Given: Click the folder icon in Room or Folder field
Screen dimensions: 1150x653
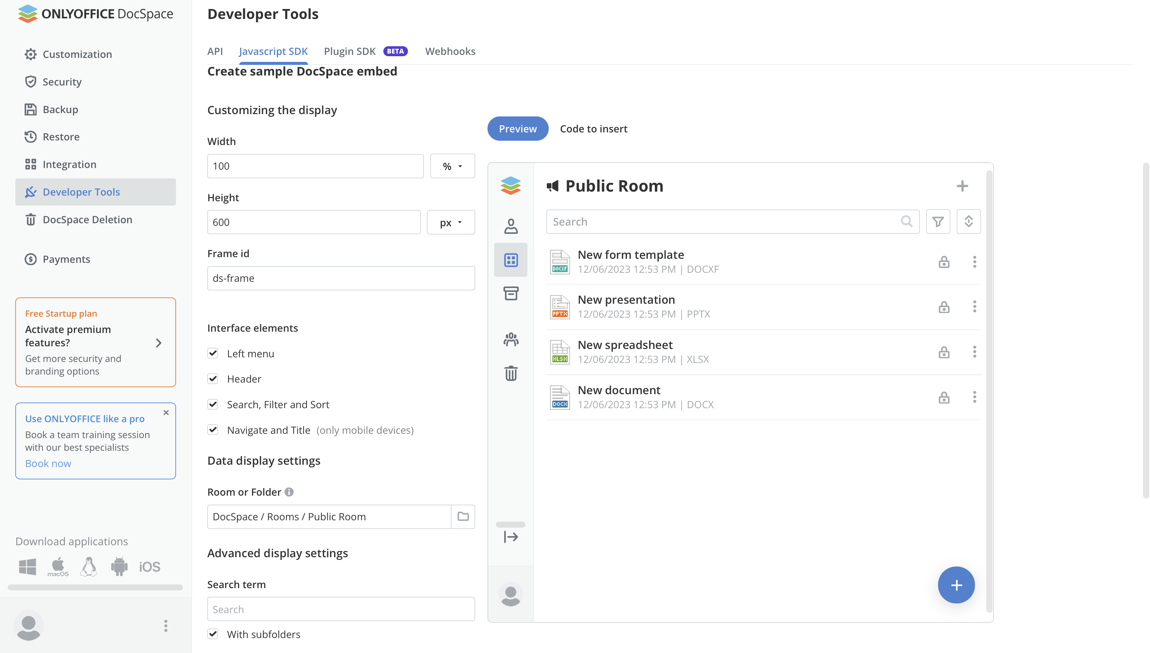Looking at the screenshot, I should click(463, 517).
